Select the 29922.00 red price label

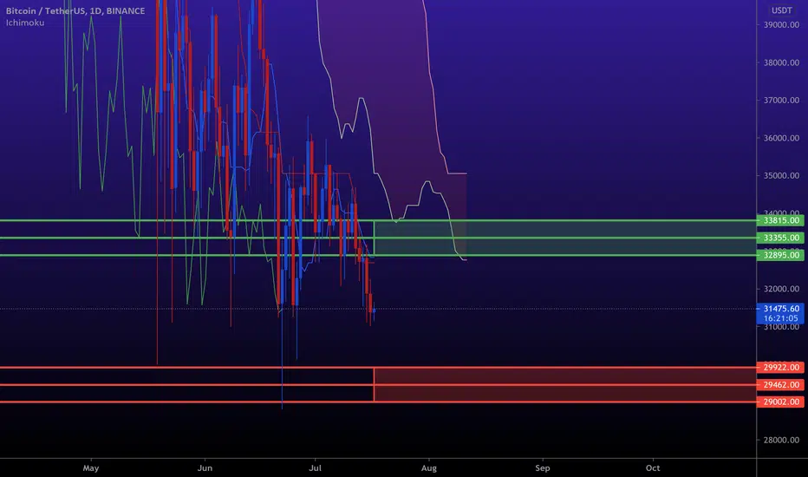click(780, 368)
